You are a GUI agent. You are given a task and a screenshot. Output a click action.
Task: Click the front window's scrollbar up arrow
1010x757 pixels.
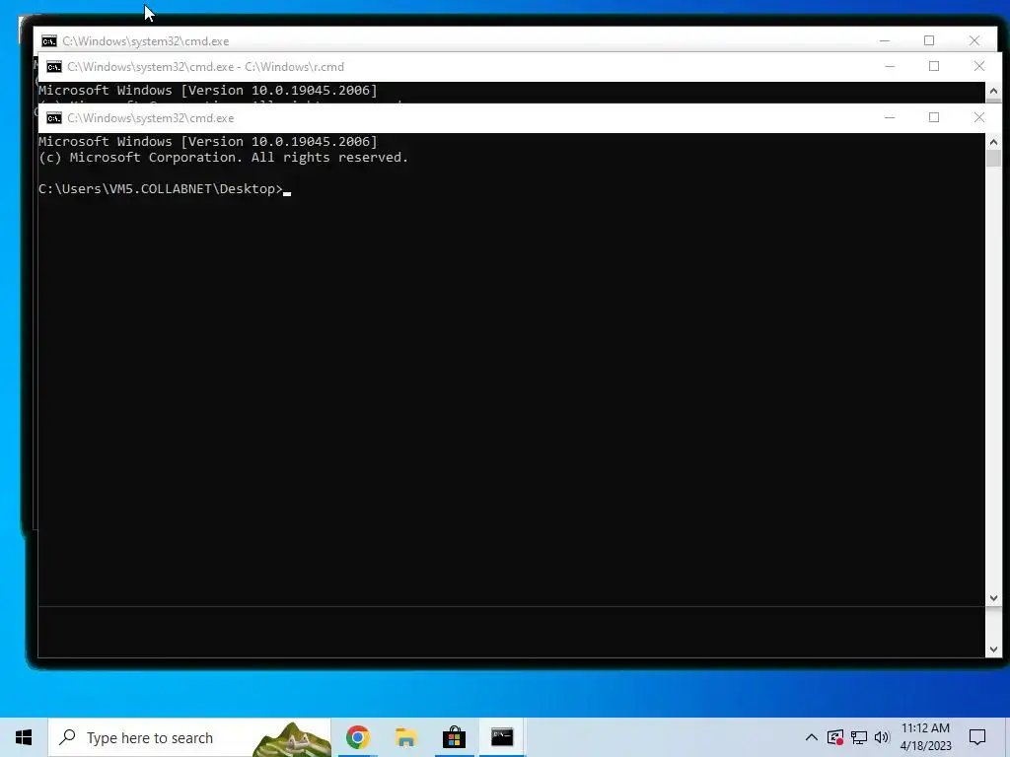993,142
